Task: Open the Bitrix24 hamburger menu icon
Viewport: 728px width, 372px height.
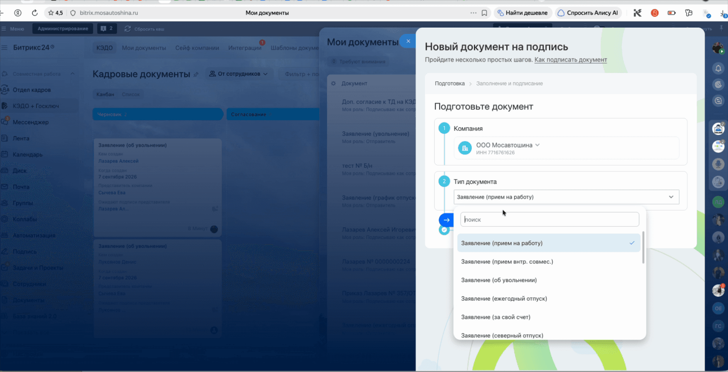Action: (5, 47)
